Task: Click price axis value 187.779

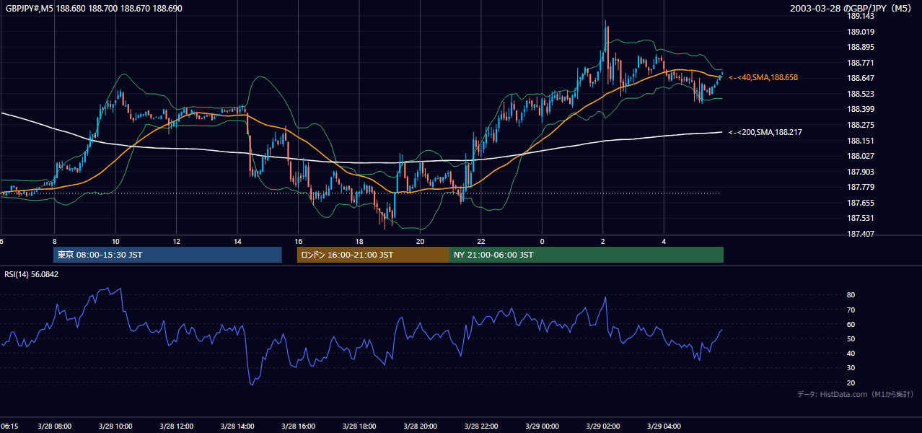Action: click(861, 187)
